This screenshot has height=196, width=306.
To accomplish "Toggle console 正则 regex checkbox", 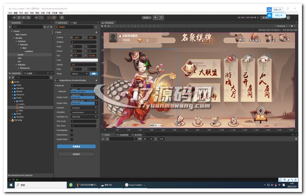I will [136, 139].
